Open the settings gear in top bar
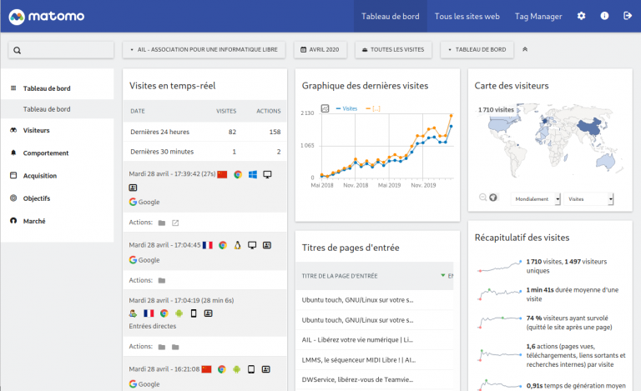641x391 pixels. tap(582, 16)
